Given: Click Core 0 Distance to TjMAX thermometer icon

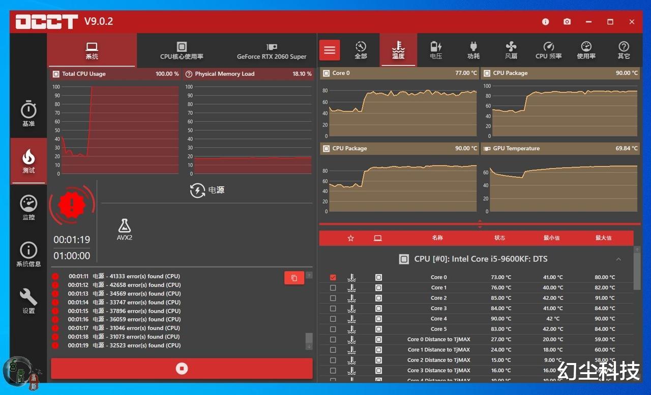Looking at the screenshot, I should pos(351,340).
